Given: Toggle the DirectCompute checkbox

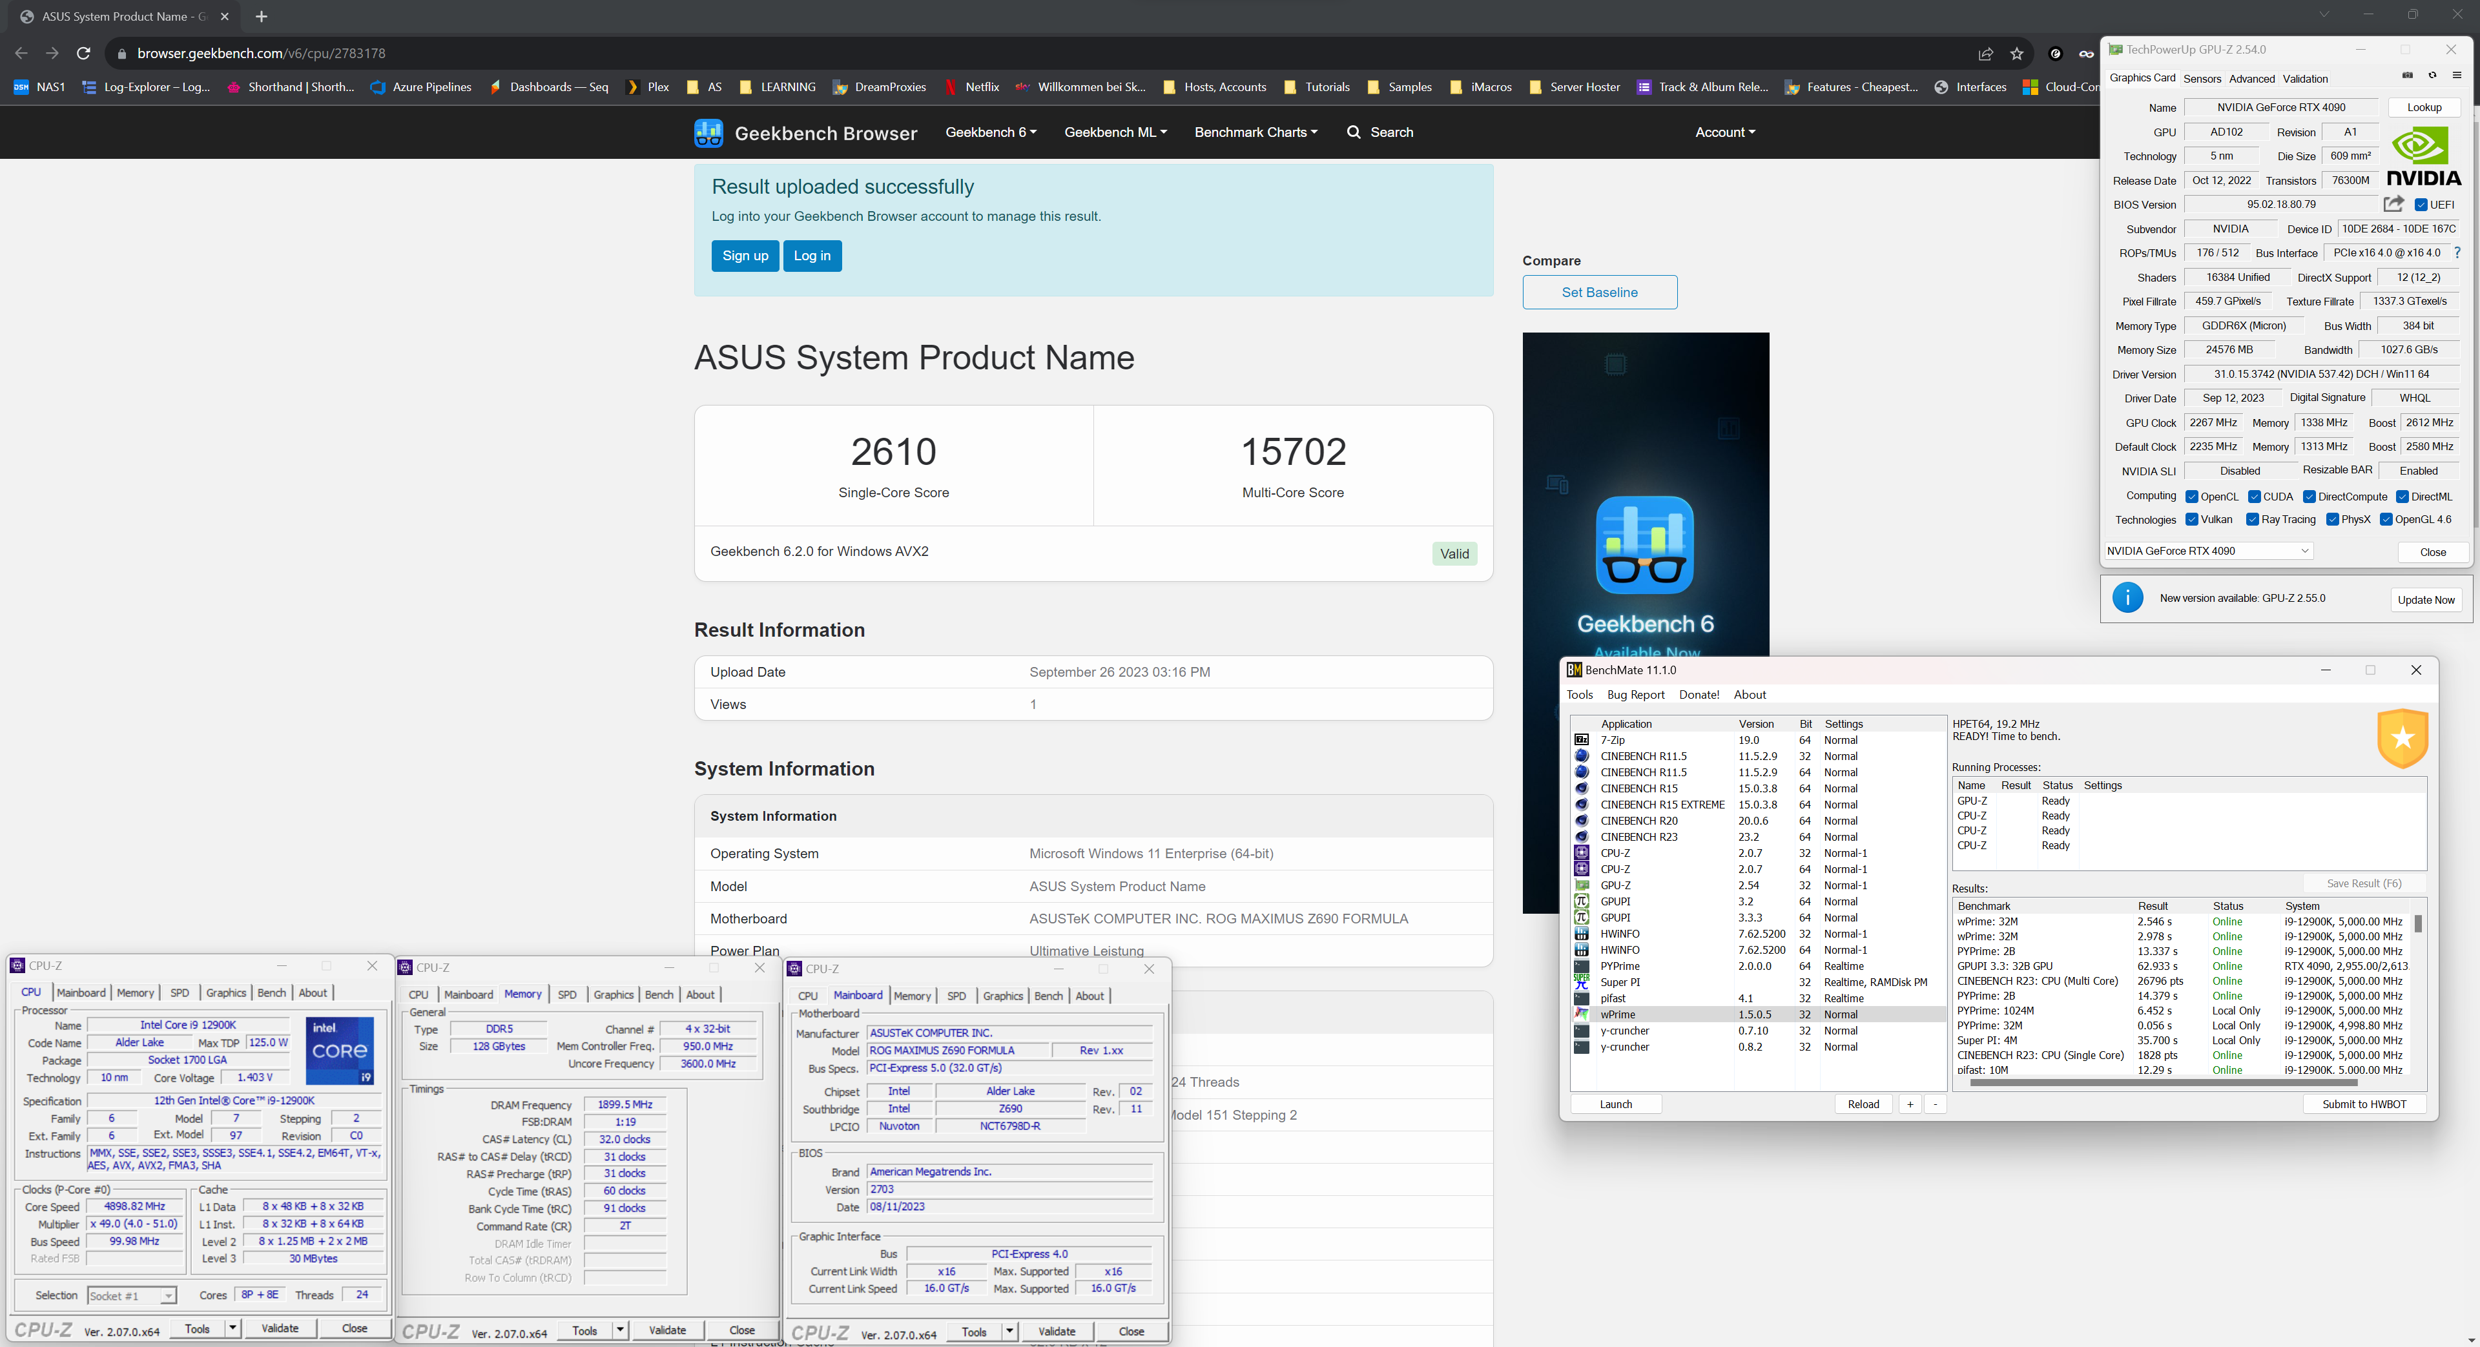Looking at the screenshot, I should [2309, 497].
